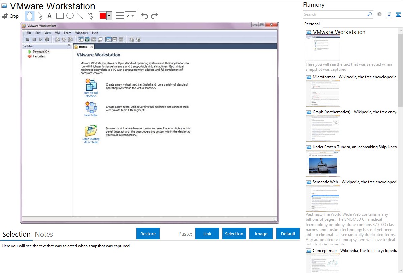The width and height of the screenshot is (403, 273).
Task: Open the Semantic Web snapshot thumbnail
Action: point(323,198)
